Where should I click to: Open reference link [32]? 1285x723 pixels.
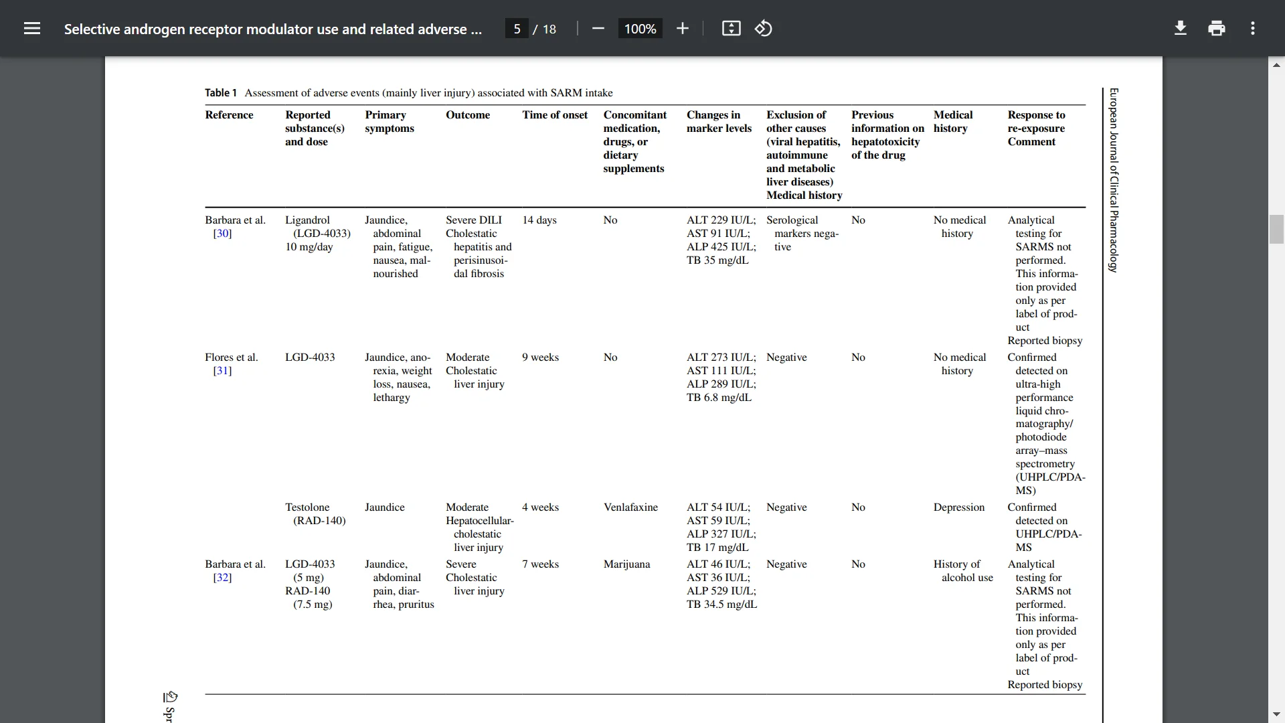pos(222,578)
